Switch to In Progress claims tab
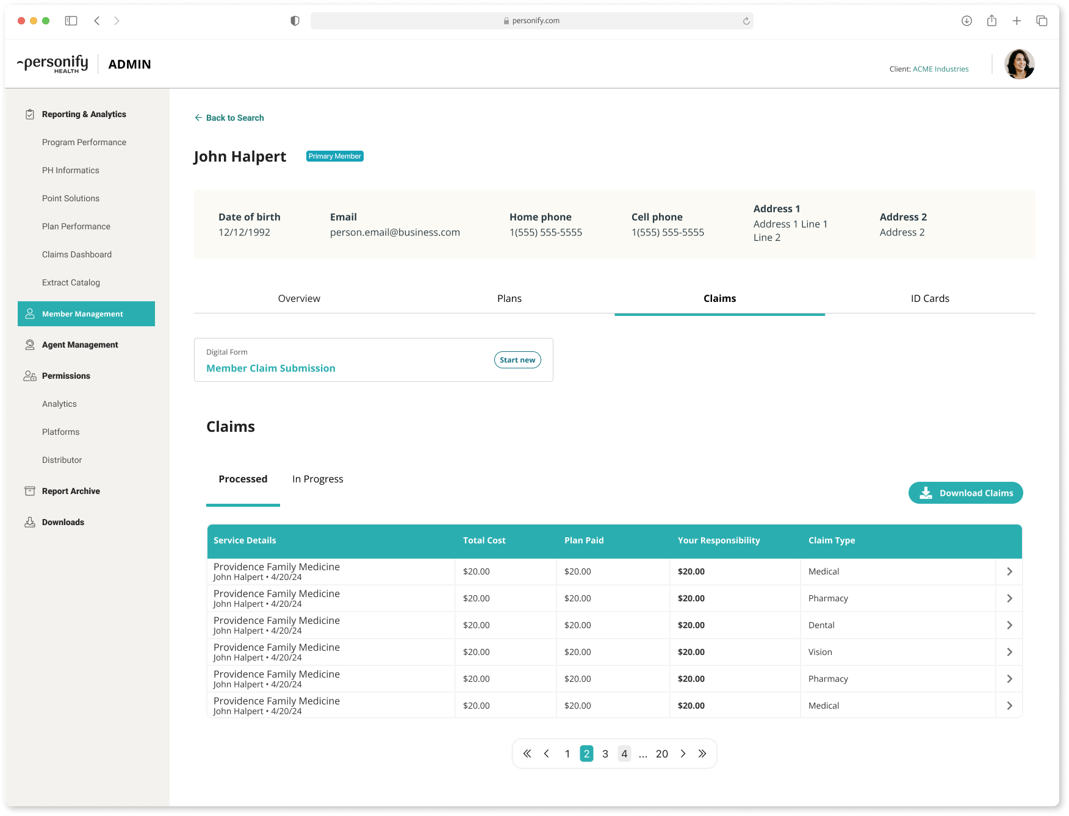 coord(318,479)
